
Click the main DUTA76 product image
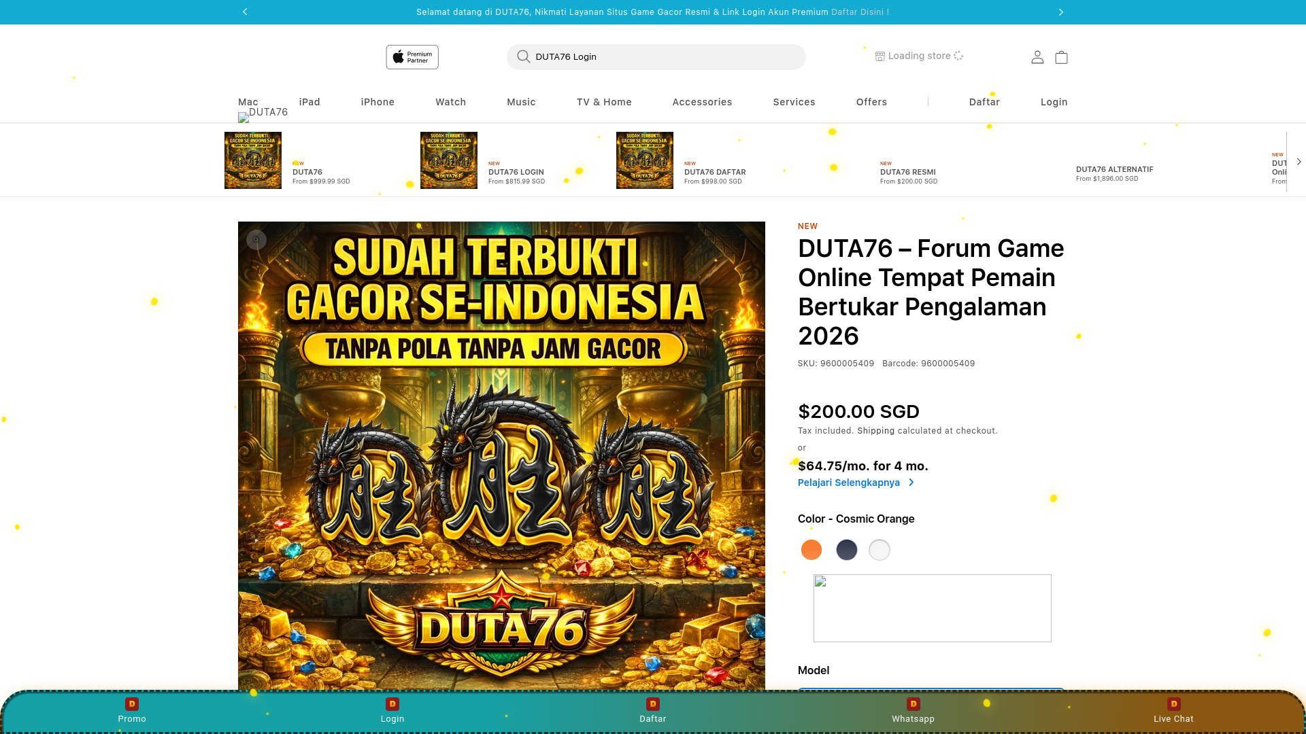pos(501,456)
